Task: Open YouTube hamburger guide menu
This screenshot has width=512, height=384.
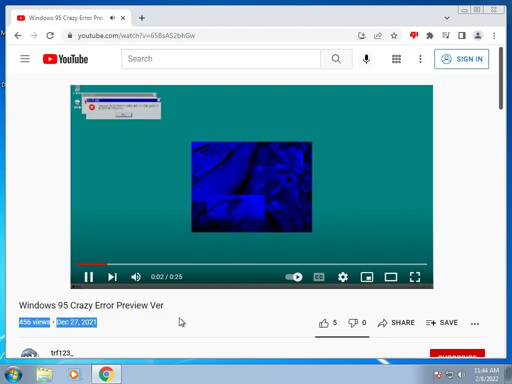Action: point(25,59)
